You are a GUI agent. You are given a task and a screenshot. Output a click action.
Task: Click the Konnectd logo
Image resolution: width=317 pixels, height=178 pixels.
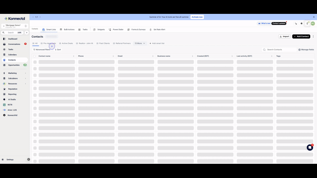pos(15,19)
